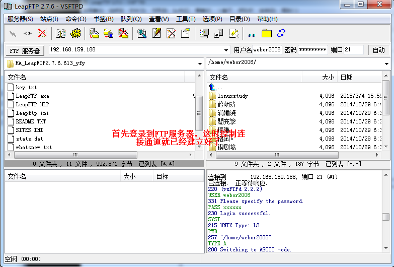This screenshot has height=267, width=394.
Task: Open the 队列(Q) menu
Action: (x=131, y=19)
